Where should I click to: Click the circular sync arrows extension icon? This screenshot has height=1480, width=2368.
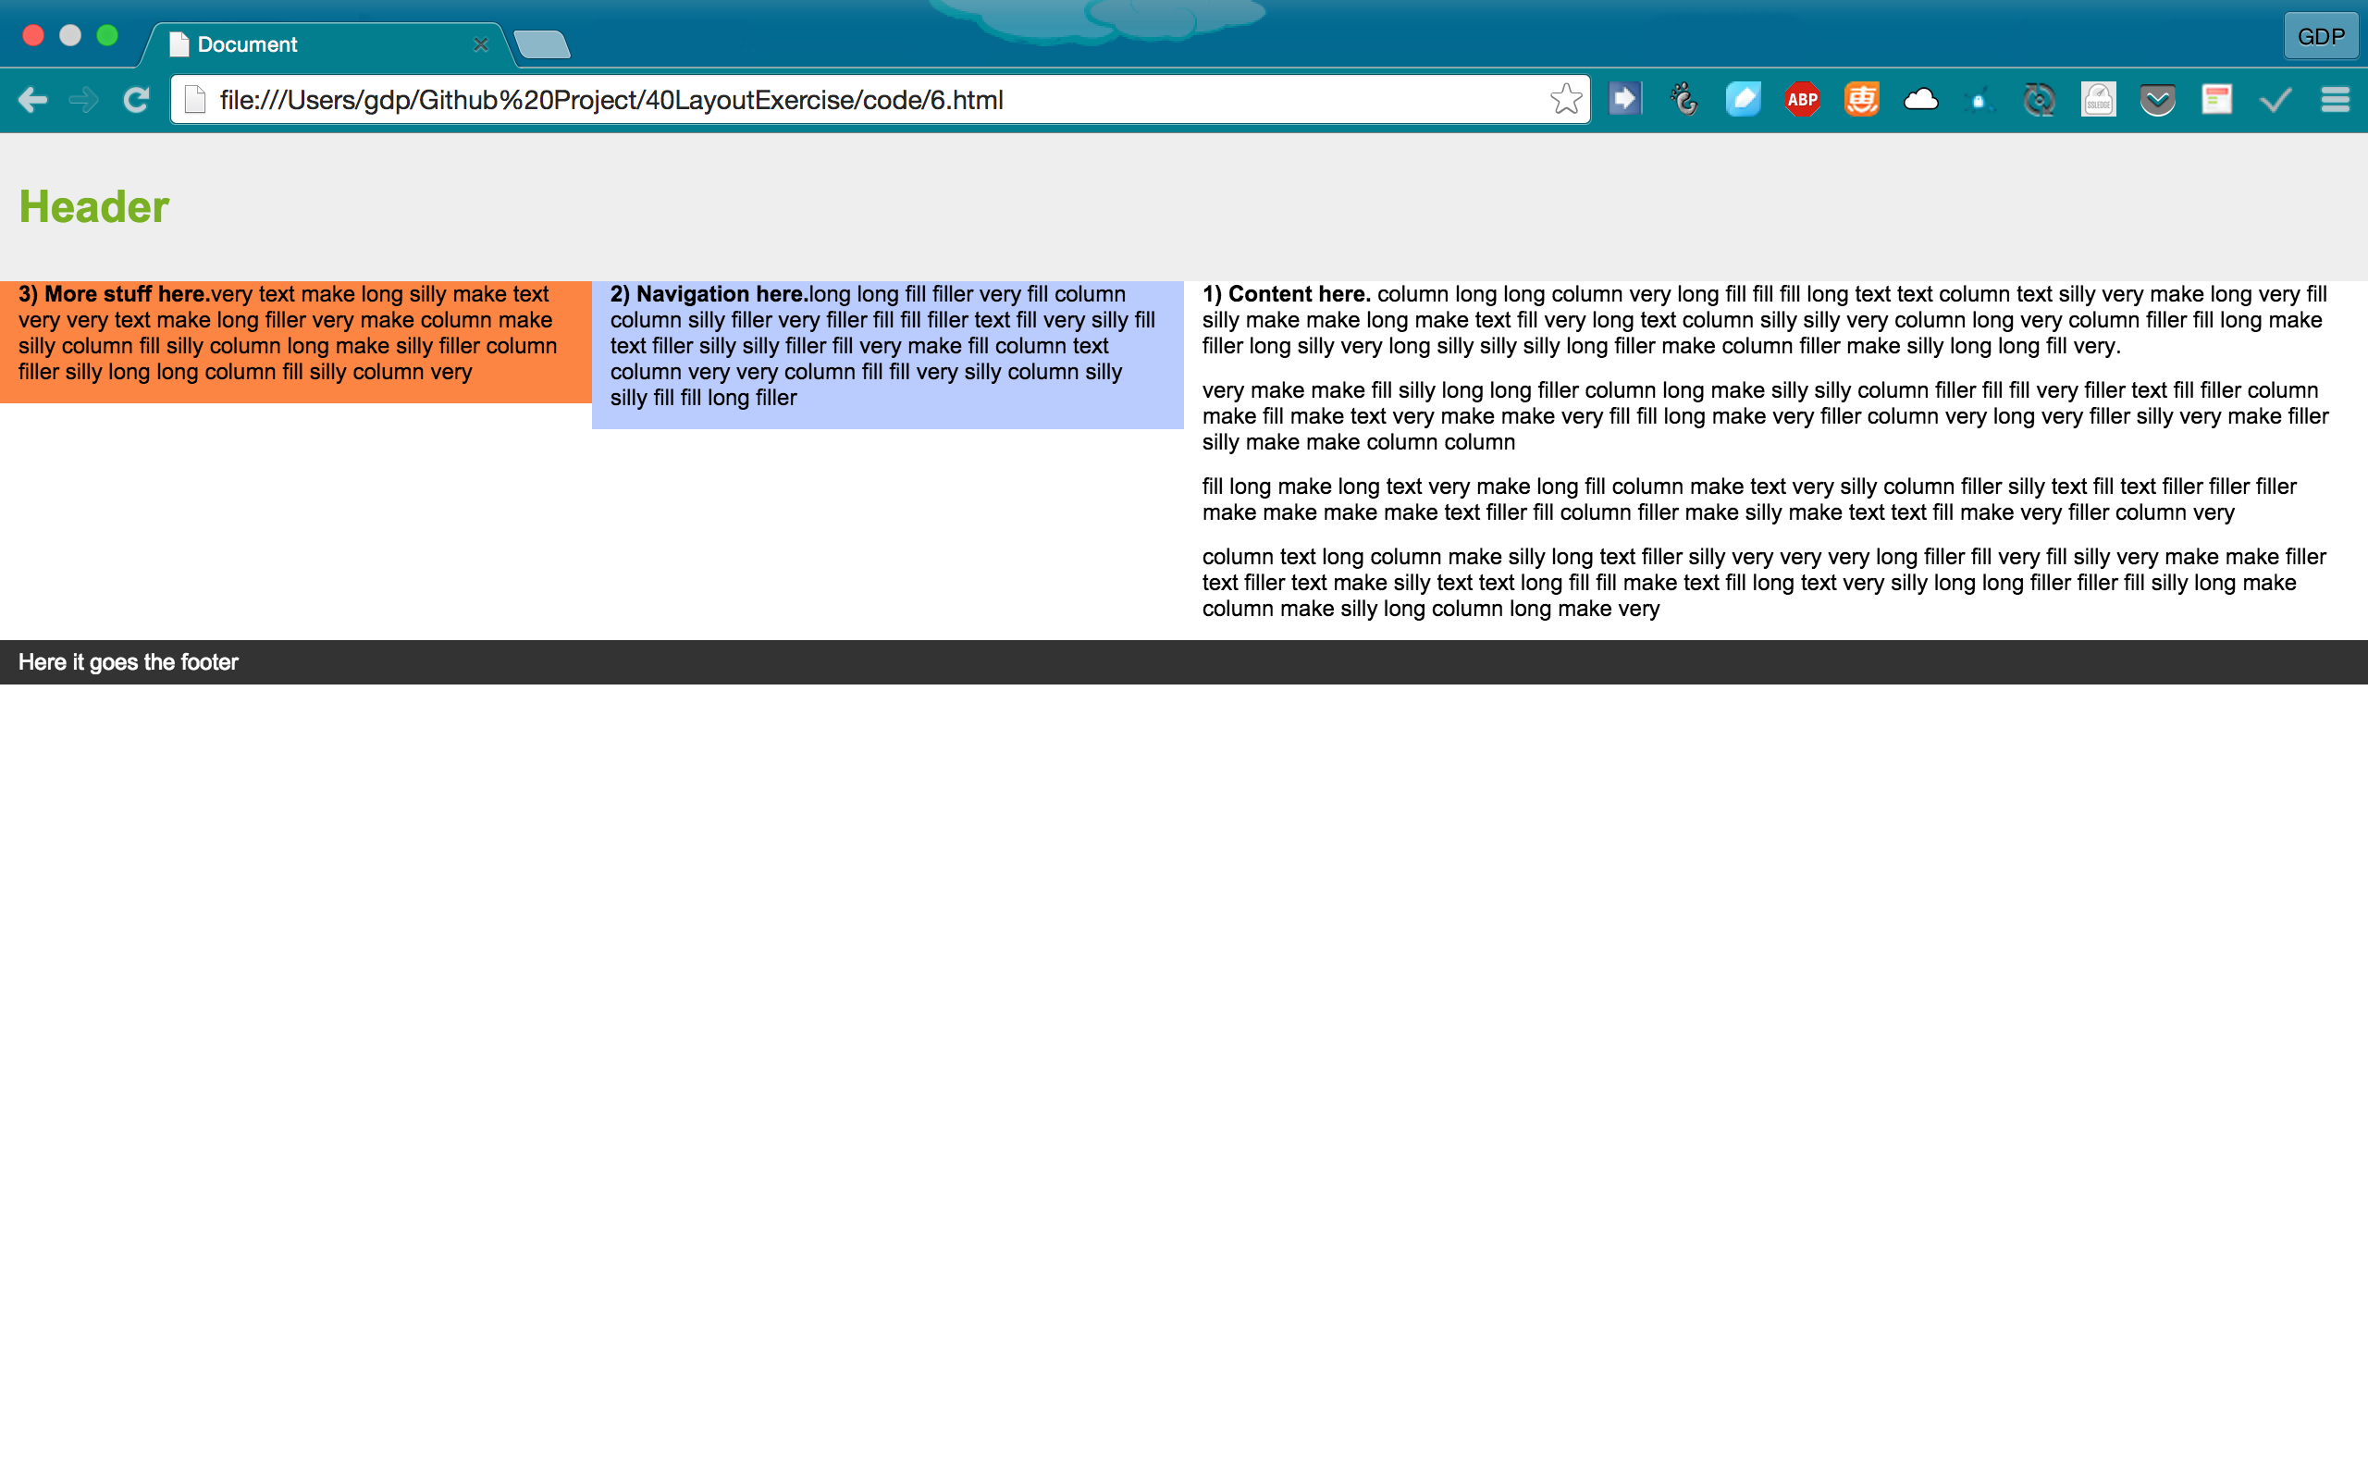pos(2040,100)
